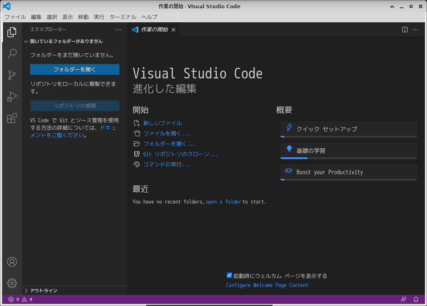Click the クイック セットアップ progress bar
This screenshot has width=427, height=306.
point(349,136)
